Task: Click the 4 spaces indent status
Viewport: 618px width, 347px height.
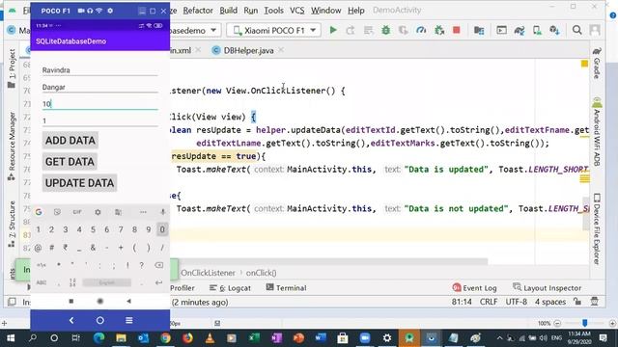Action: coord(550,302)
